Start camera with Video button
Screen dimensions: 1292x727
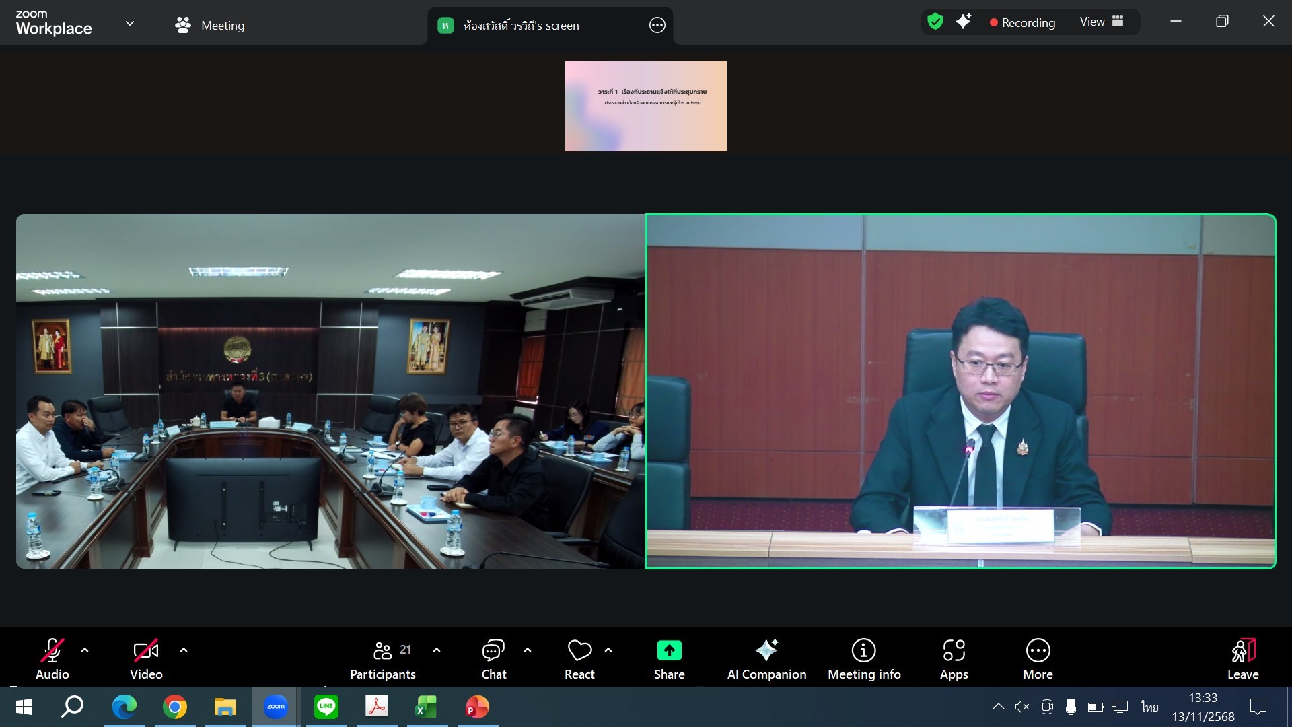click(x=146, y=658)
